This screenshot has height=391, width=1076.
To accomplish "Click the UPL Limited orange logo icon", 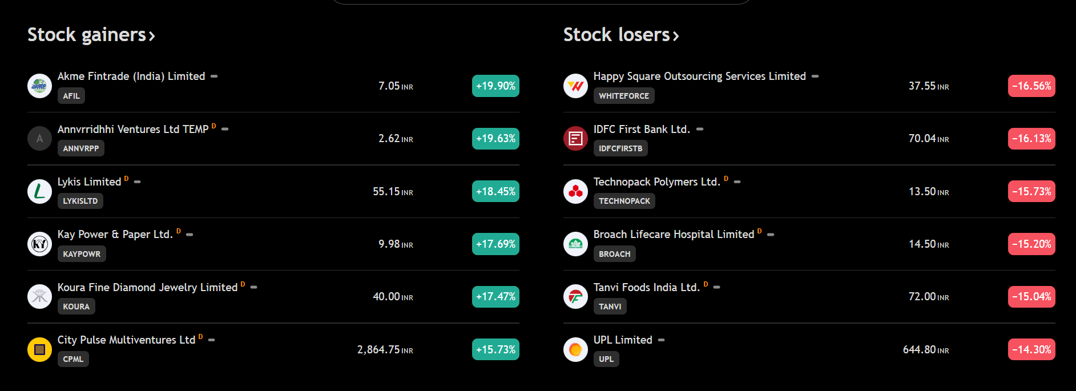I will 575,349.
